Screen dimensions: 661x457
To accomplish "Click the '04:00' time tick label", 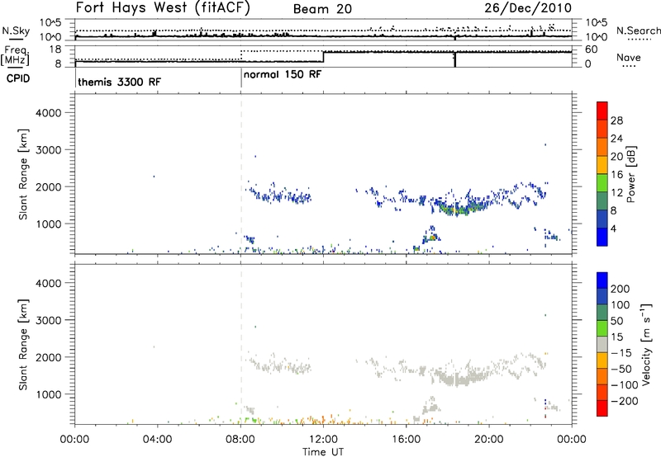I will (157, 440).
